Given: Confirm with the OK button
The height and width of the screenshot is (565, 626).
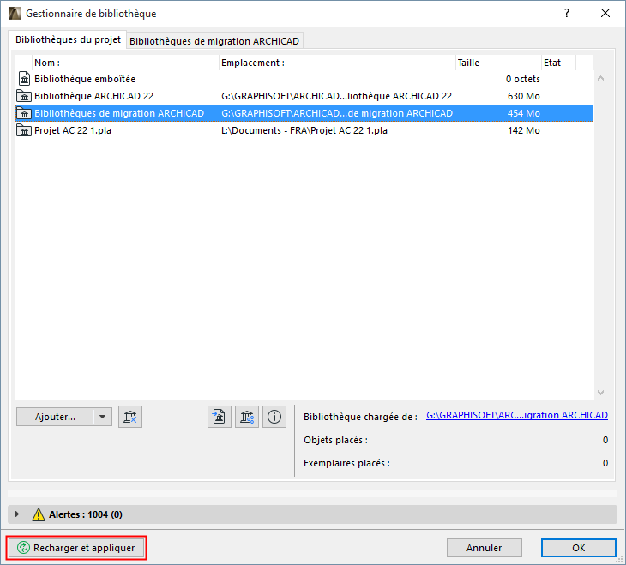Looking at the screenshot, I should [x=579, y=548].
